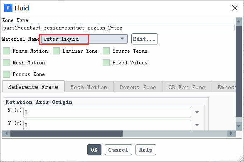244x162 pixels.
Task: Click into the Zone Name text field
Action: tap(118, 28)
